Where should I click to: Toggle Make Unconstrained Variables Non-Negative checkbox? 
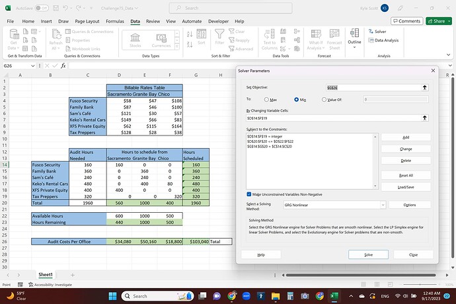tap(249, 194)
